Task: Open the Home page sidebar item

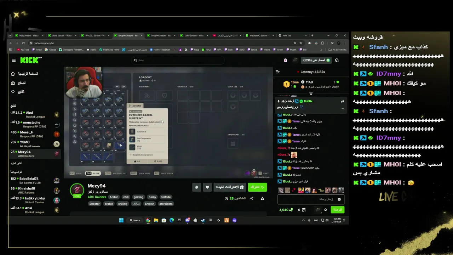Action: point(25,74)
